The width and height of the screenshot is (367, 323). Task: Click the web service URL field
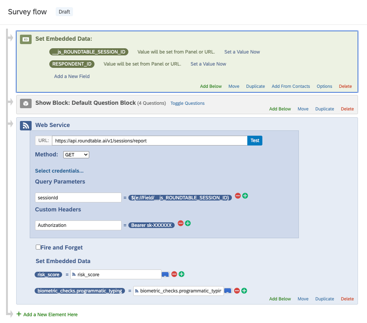(149, 141)
